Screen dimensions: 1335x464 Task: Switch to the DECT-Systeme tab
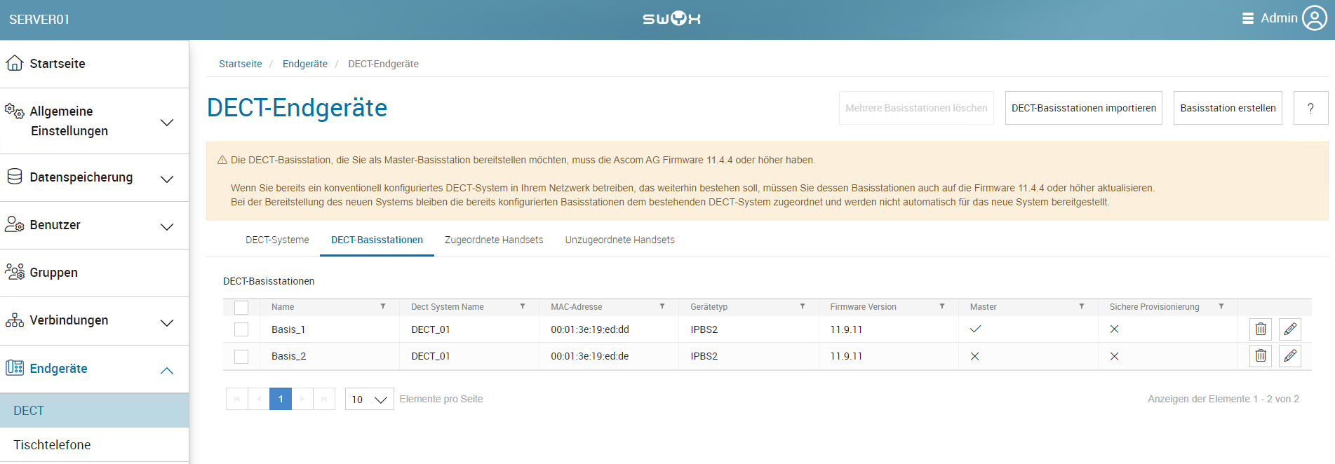277,240
